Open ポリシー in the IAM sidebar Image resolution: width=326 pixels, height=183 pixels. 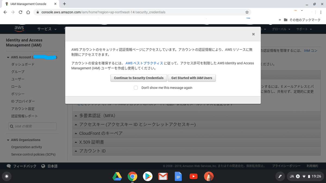pos(18,94)
